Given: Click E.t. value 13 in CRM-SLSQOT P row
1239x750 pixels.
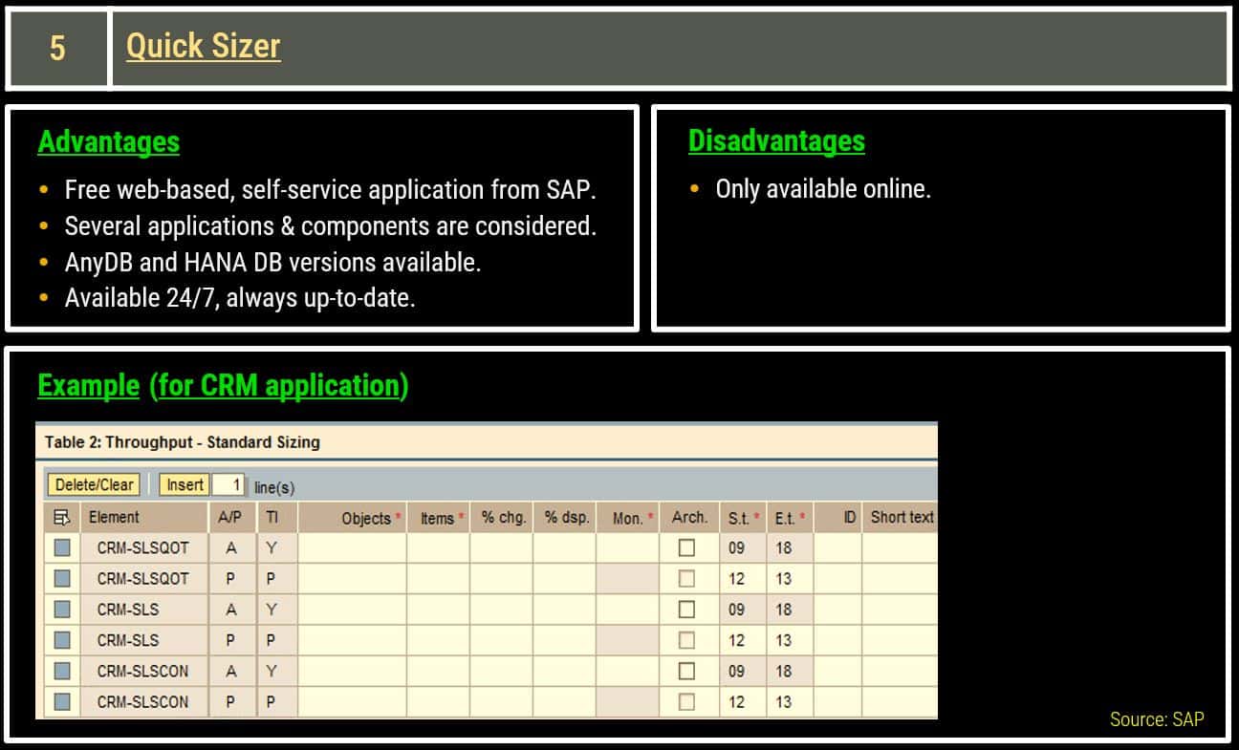Looking at the screenshot, I should (784, 579).
